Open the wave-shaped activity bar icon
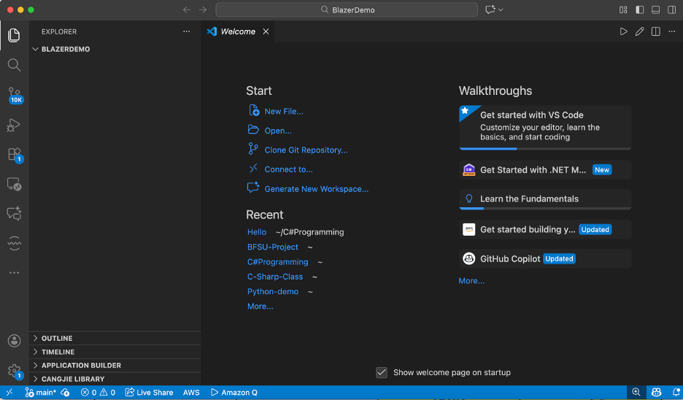The width and height of the screenshot is (683, 400). 14,243
